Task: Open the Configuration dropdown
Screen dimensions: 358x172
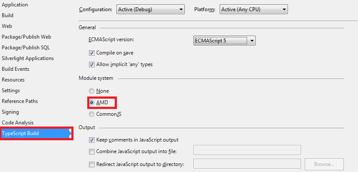Action: click(x=150, y=9)
